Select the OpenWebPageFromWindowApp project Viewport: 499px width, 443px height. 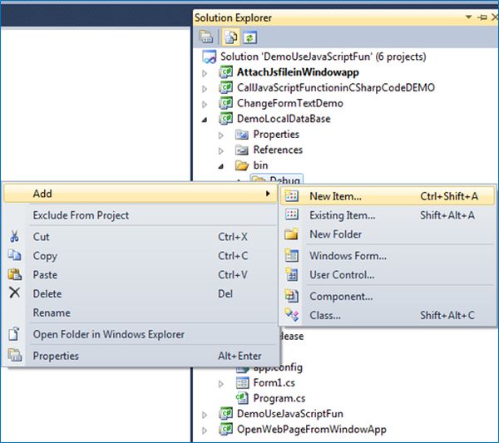tap(311, 429)
